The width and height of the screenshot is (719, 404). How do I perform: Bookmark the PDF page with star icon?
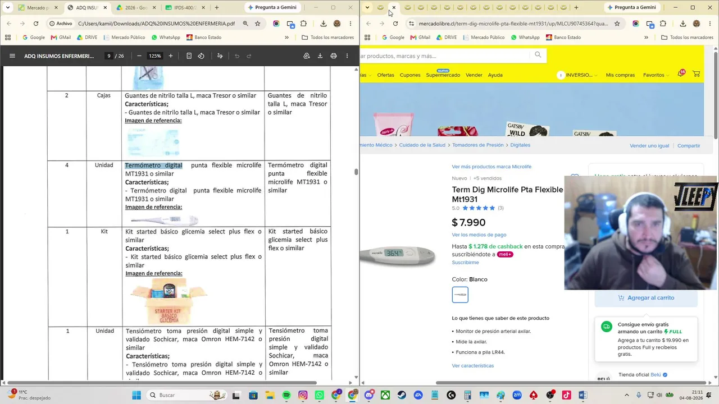(x=258, y=24)
